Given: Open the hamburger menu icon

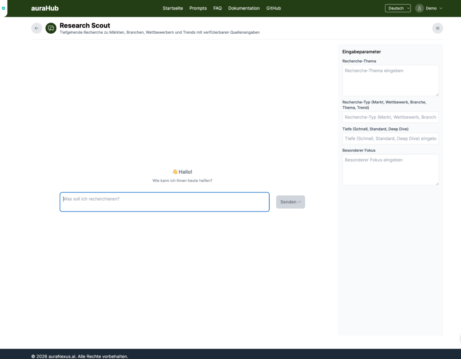Looking at the screenshot, I should [437, 28].
